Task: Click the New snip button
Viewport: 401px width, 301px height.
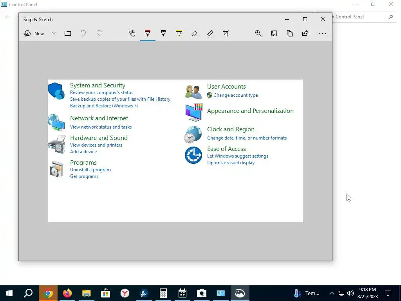Action: pos(34,34)
